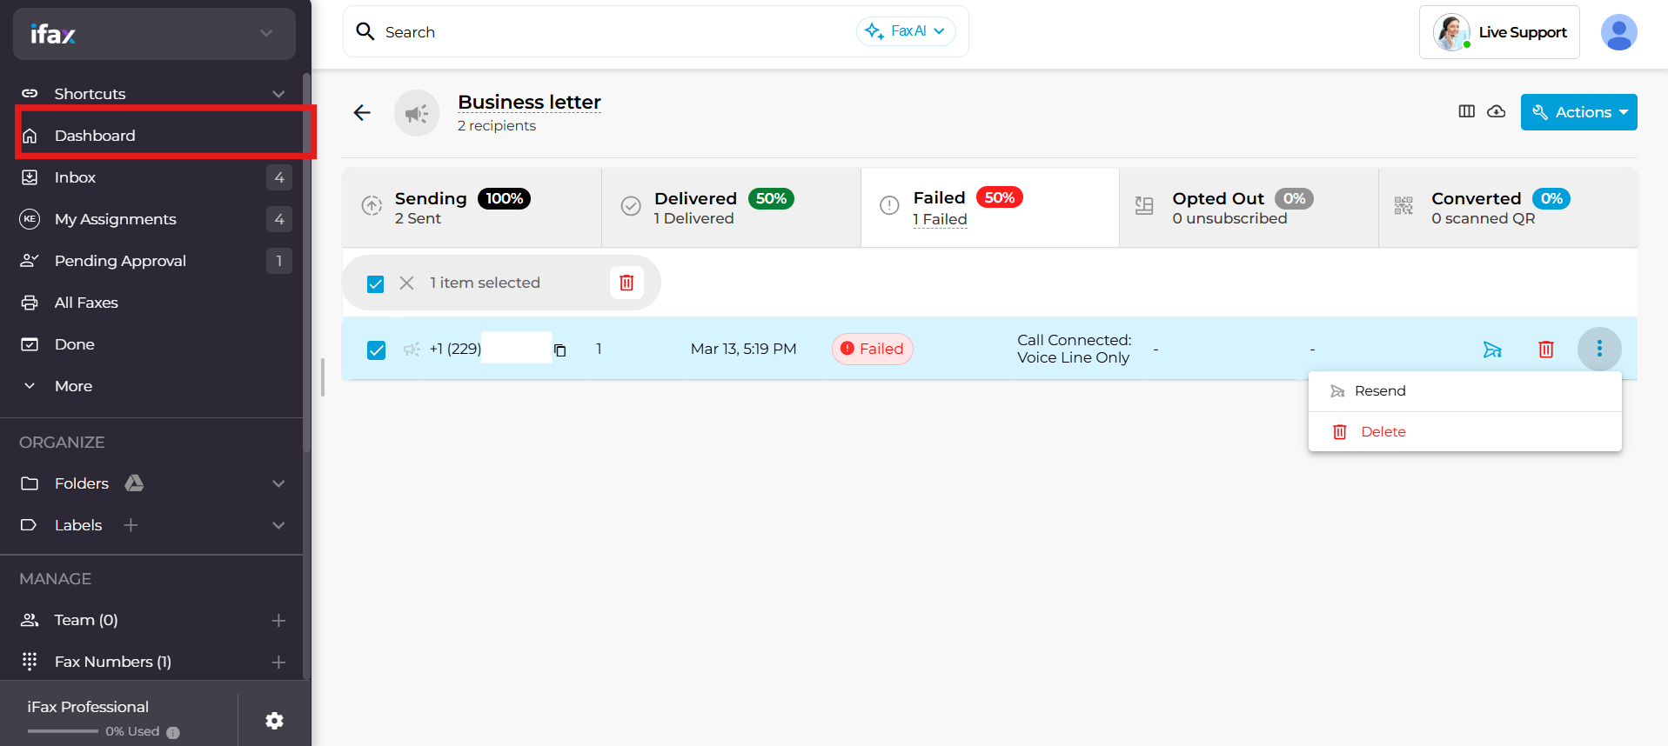Click the cloud download icon
This screenshot has height=746, width=1668.
pyautogui.click(x=1497, y=111)
